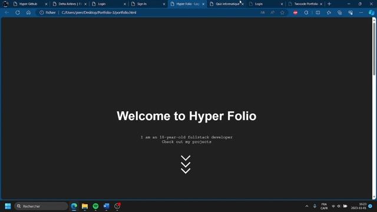The width and height of the screenshot is (377, 212).
Task: Open the Collections icon
Action: pos(339,12)
